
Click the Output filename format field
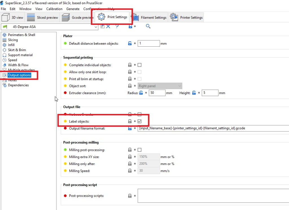tap(213, 128)
